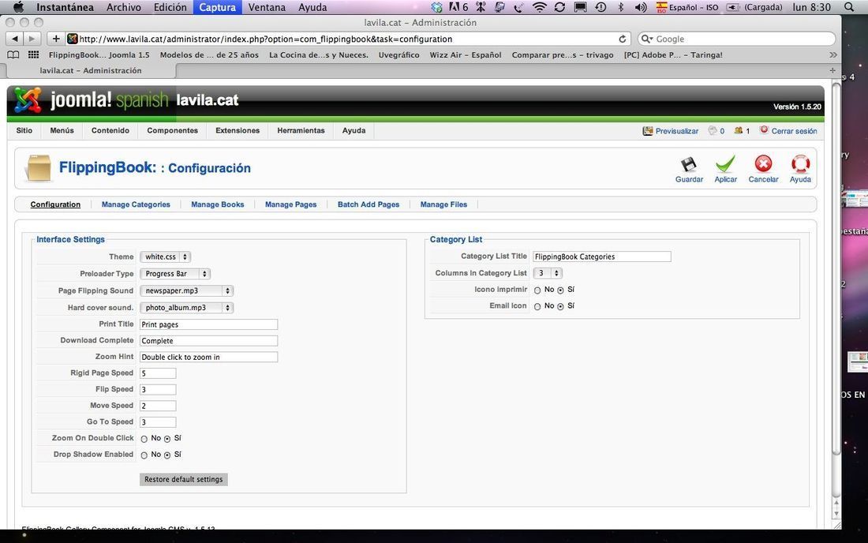The width and height of the screenshot is (868, 543).
Task: Click the Configuration link
Action: (55, 204)
